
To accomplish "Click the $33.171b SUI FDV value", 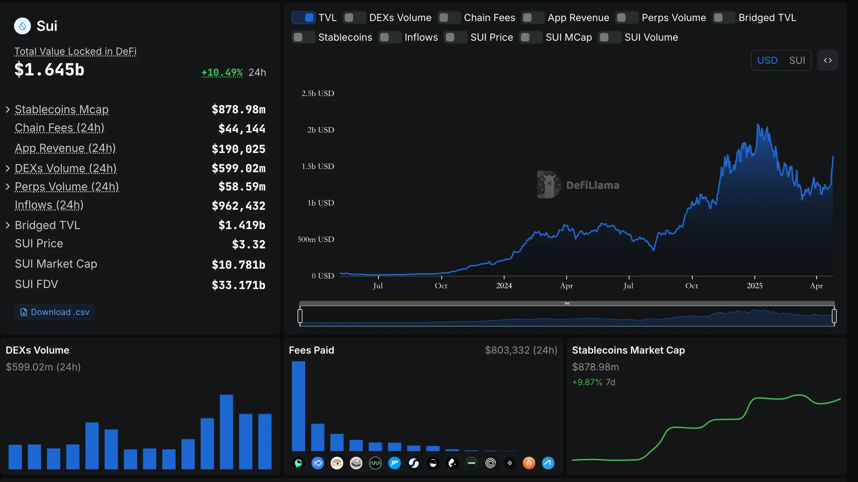I will coord(239,285).
